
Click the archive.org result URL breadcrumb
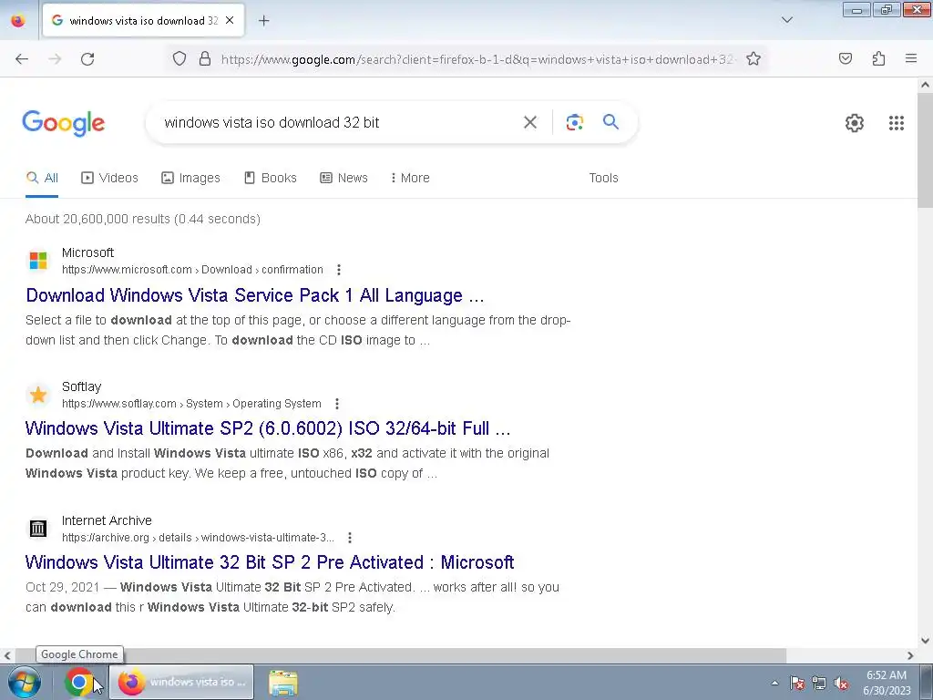click(x=198, y=538)
